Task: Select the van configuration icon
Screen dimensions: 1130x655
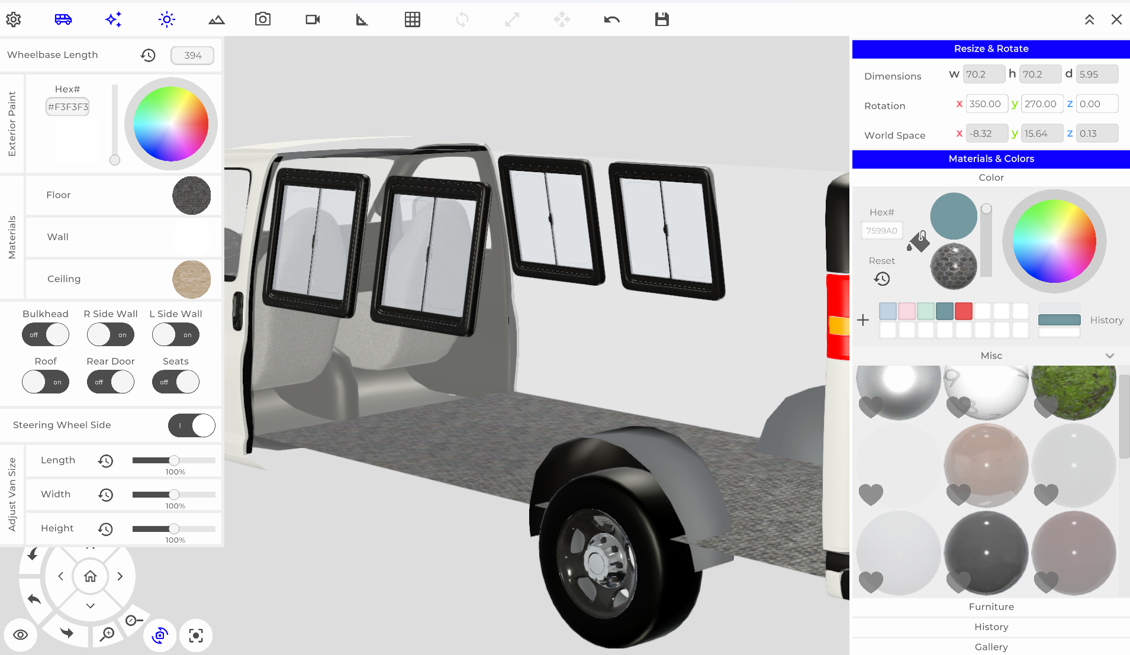Action: pyautogui.click(x=63, y=20)
